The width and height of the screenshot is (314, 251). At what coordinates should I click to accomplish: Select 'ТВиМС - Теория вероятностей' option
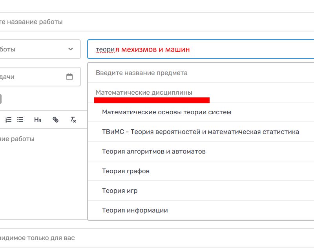(200, 132)
